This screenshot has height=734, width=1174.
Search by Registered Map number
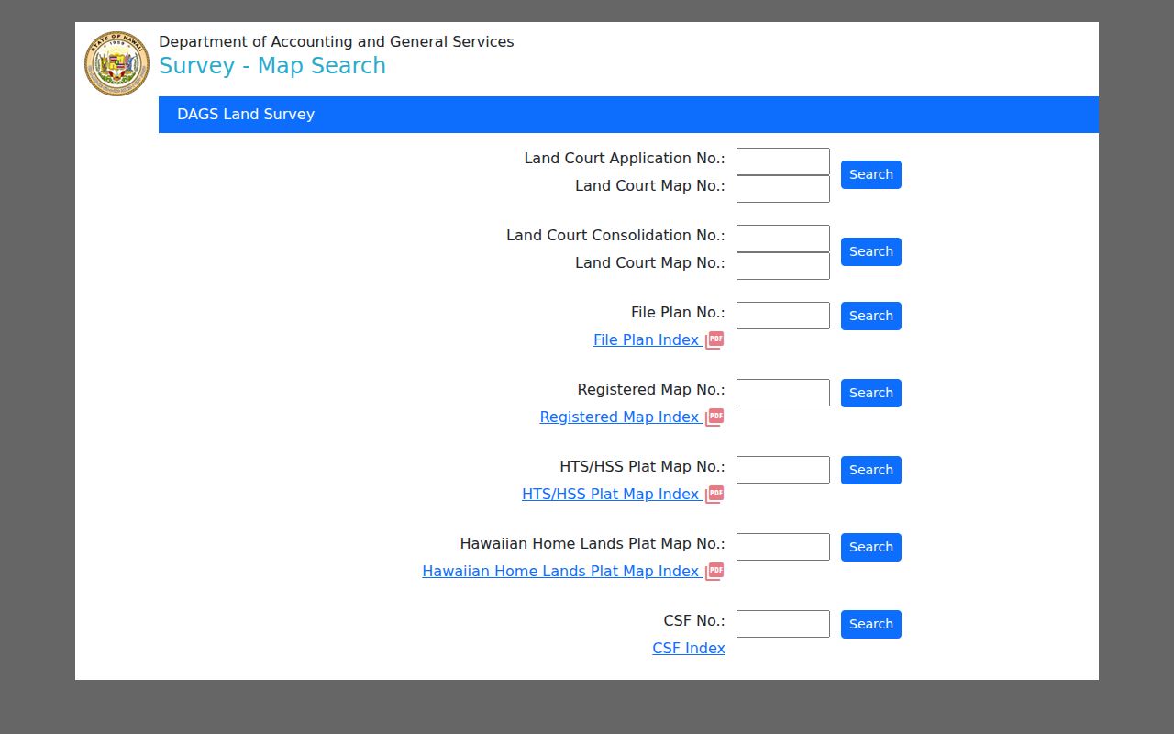point(871,393)
